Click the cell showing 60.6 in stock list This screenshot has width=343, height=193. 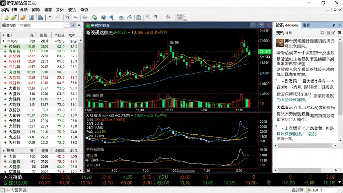[x=61, y=83]
